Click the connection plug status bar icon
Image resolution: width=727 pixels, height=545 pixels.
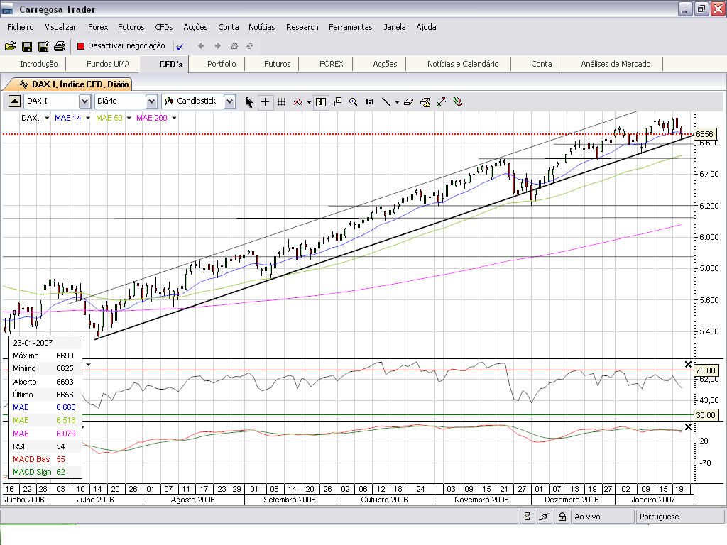click(x=545, y=517)
